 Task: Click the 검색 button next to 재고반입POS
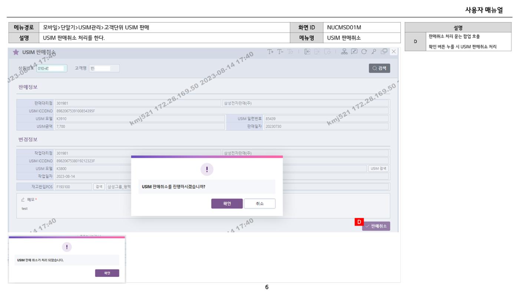point(99,187)
